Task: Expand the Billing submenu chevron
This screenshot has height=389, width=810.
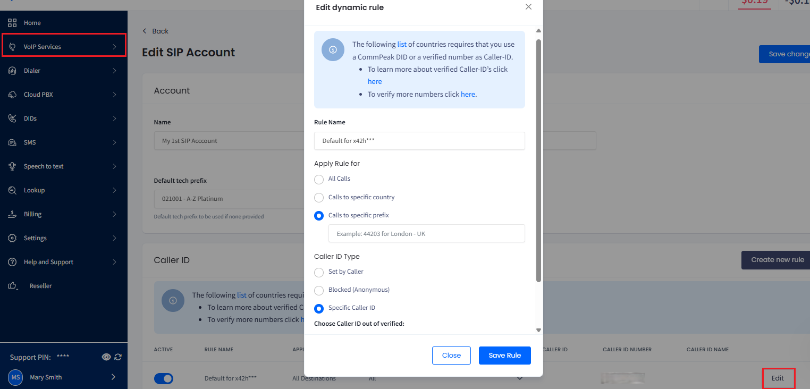Action: coord(114,214)
